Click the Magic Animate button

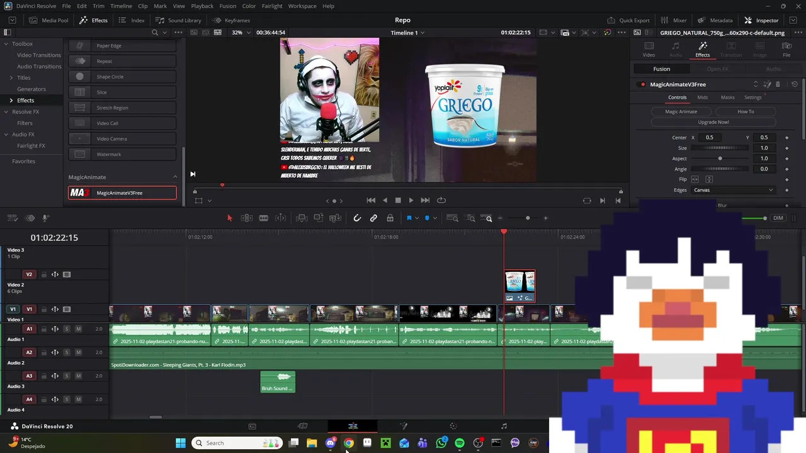pyautogui.click(x=681, y=111)
